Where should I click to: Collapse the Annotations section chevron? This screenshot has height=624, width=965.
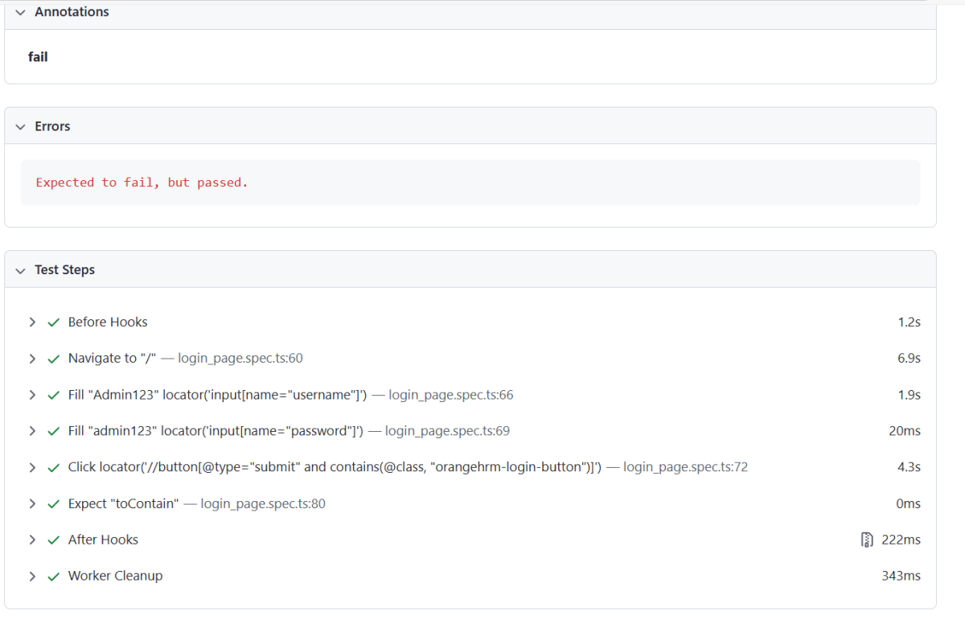coord(20,12)
